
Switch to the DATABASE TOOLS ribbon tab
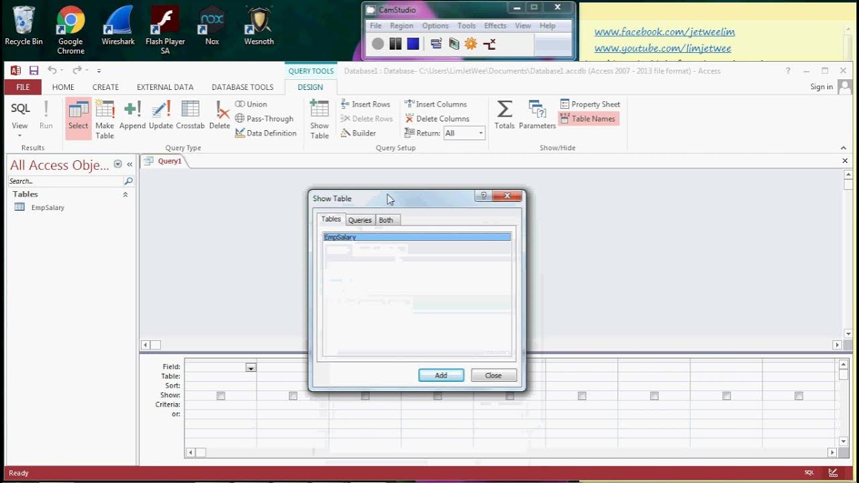click(x=242, y=87)
